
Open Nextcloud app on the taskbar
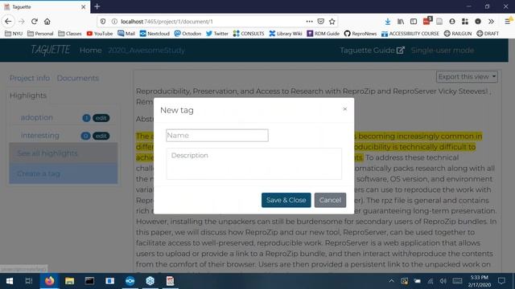click(130, 281)
